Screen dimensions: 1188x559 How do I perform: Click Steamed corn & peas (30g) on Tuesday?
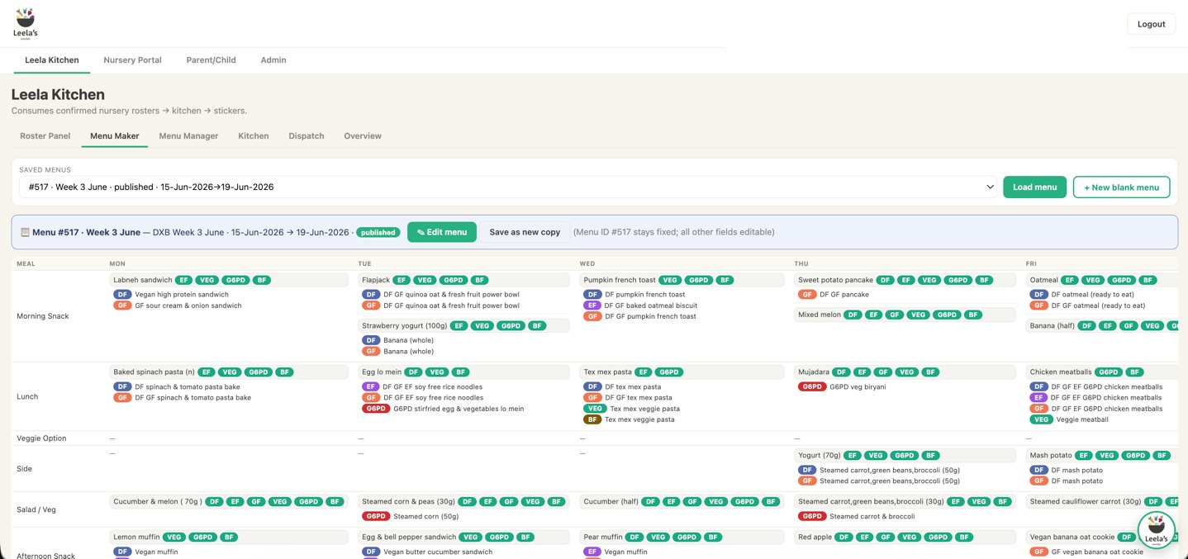point(408,501)
